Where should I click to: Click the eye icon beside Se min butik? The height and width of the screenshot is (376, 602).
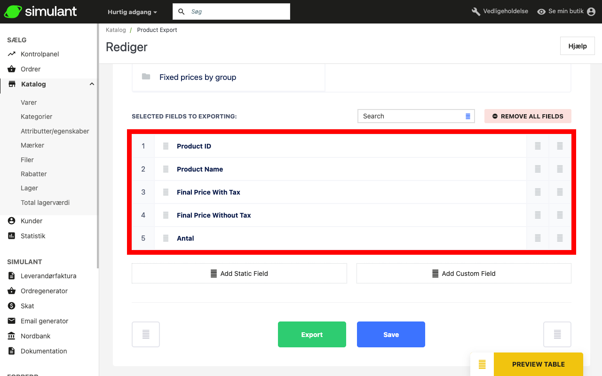pyautogui.click(x=541, y=11)
